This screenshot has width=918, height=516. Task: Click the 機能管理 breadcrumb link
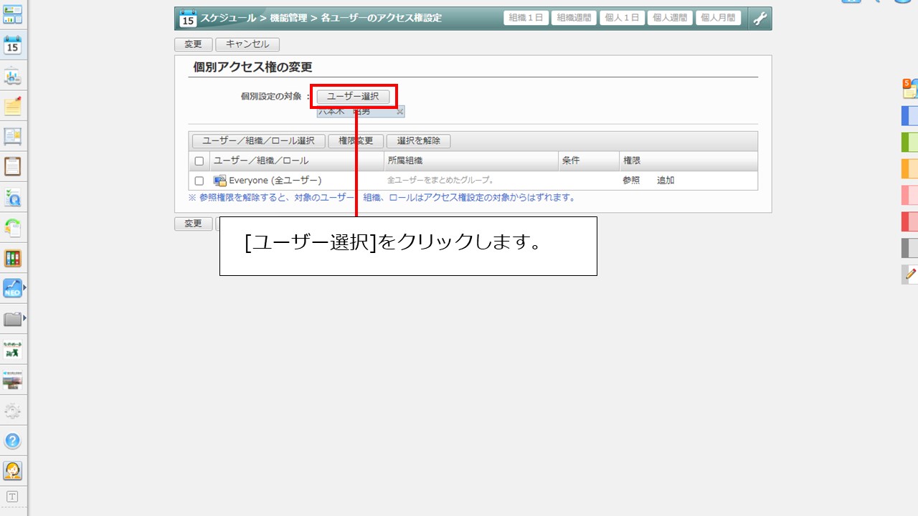[x=288, y=18]
